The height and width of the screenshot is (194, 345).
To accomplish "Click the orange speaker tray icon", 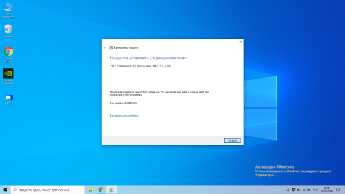I will coord(288,190).
